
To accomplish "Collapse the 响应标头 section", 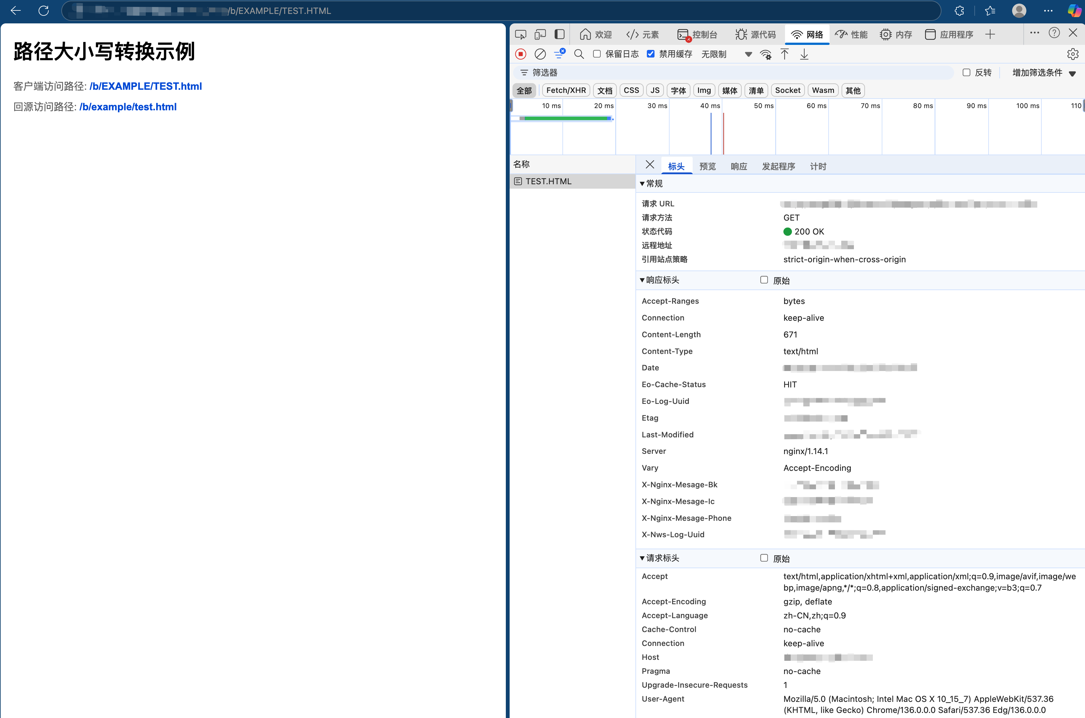I will (x=659, y=280).
